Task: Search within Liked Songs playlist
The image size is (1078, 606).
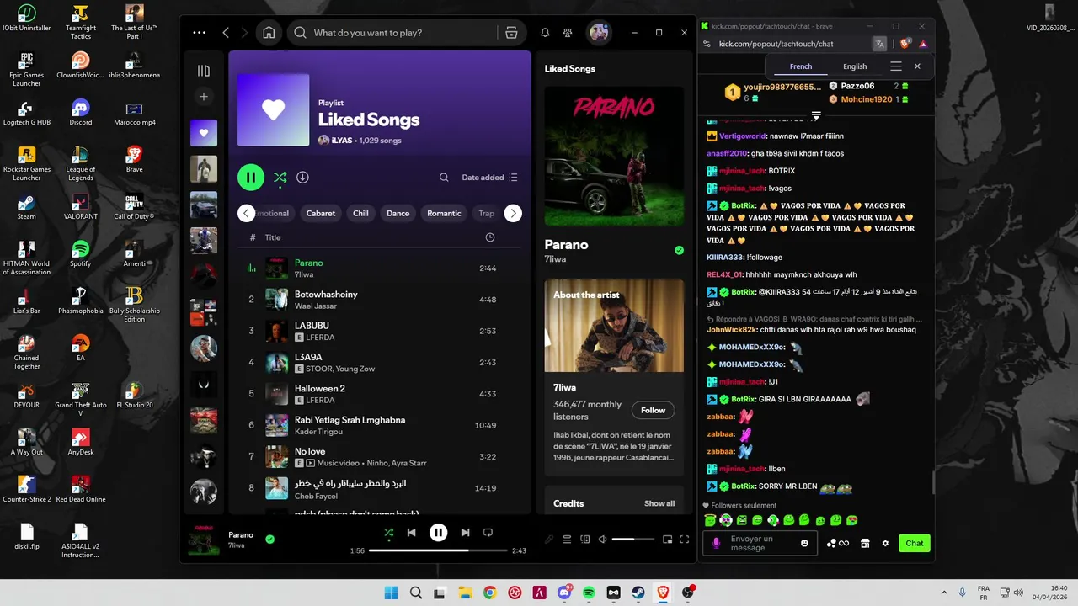Action: tap(444, 178)
